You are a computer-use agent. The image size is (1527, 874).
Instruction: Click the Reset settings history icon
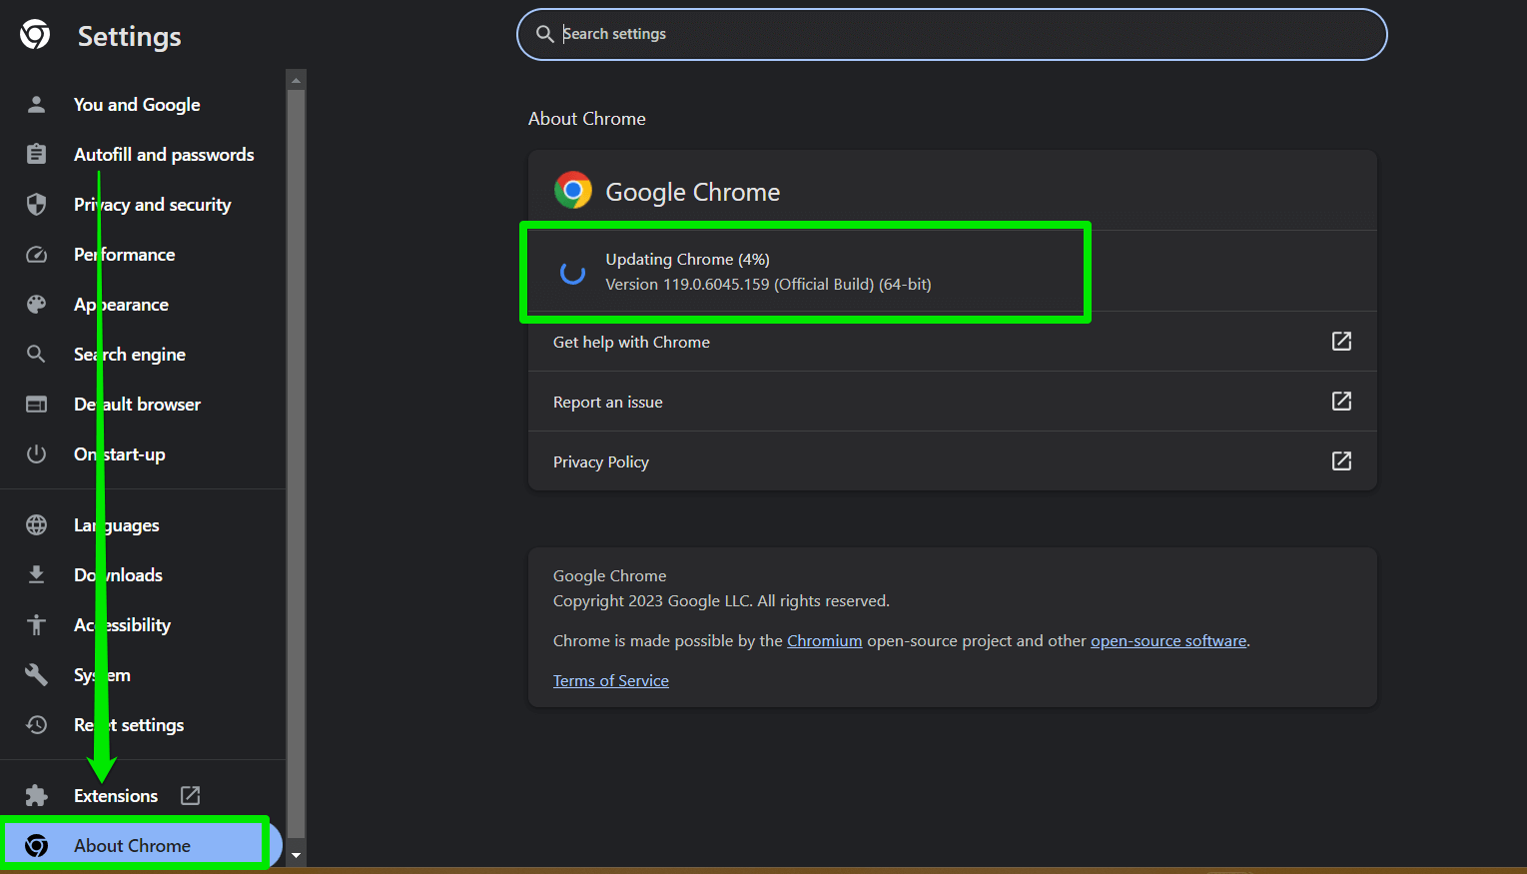[36, 724]
